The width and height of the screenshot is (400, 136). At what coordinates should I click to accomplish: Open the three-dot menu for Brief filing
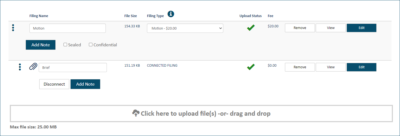click(x=20, y=67)
